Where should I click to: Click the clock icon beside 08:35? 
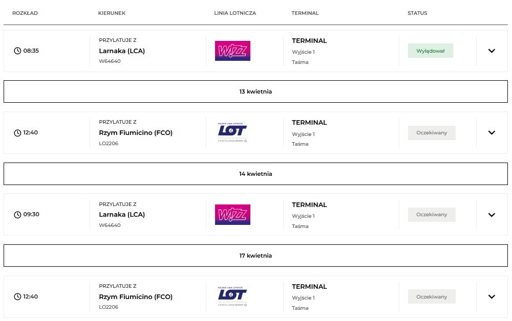click(x=17, y=51)
